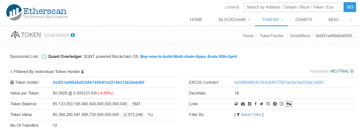The width and height of the screenshot is (359, 136).
Task: Select the Token Balance value ending SMT
Action: (97, 104)
